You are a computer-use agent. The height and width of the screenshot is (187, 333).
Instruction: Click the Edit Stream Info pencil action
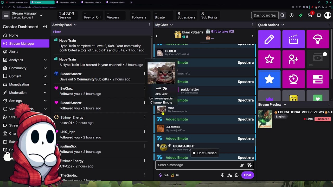[x=269, y=39]
